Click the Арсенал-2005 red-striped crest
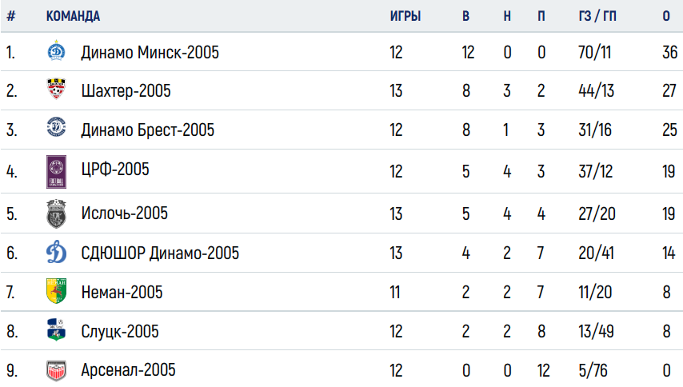The image size is (683, 387). (56, 370)
